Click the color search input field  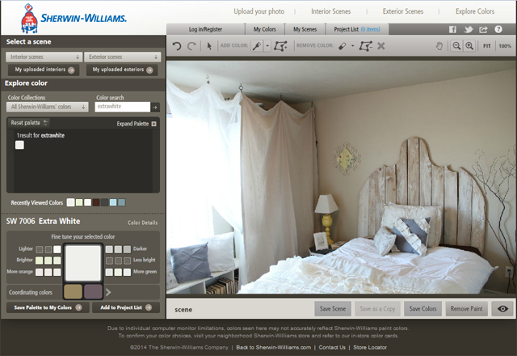click(x=122, y=107)
